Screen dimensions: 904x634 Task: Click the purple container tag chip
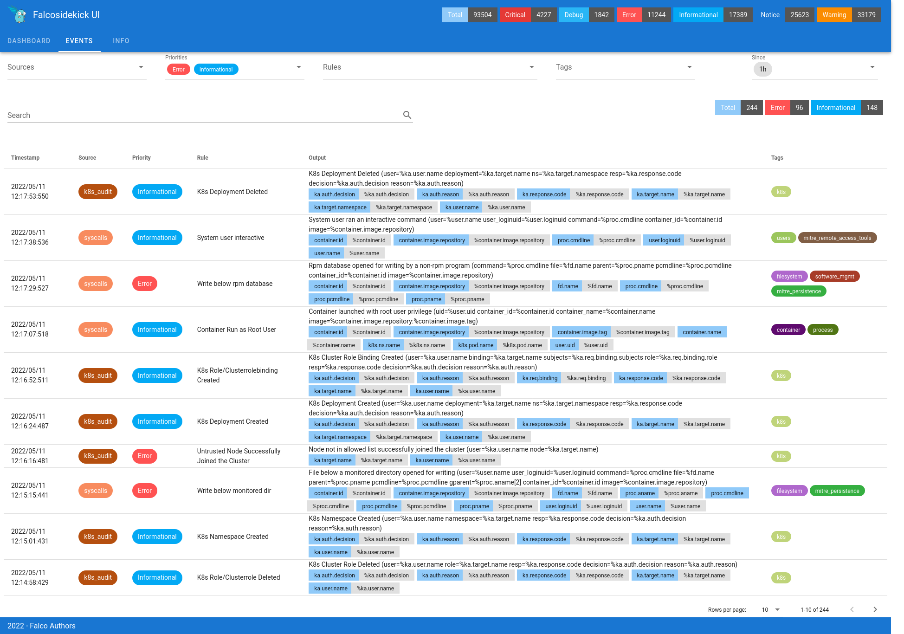pos(788,330)
